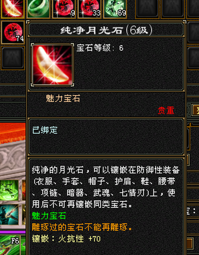Click the orange 雕琢过的宝石不能再雕琢 warning line

82,227
